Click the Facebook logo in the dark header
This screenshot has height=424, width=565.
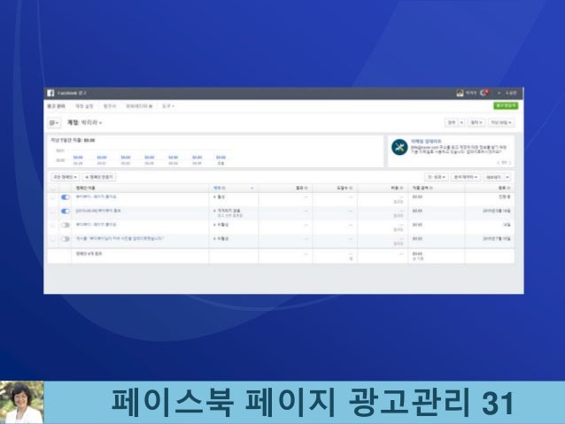tap(50, 93)
